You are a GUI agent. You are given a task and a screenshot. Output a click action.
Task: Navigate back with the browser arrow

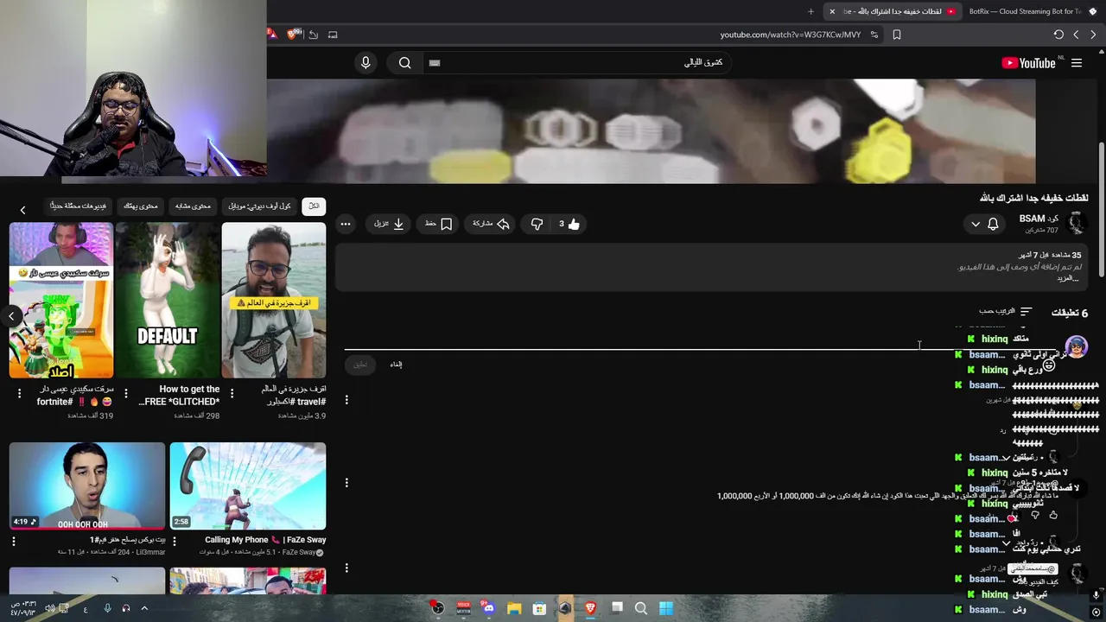tap(1093, 35)
